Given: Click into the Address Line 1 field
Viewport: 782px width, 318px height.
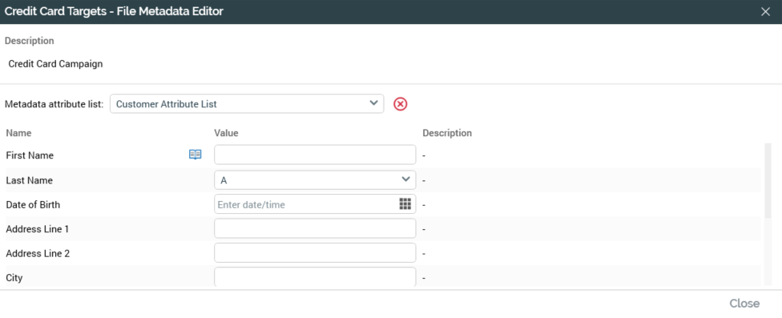Looking at the screenshot, I should 315,229.
